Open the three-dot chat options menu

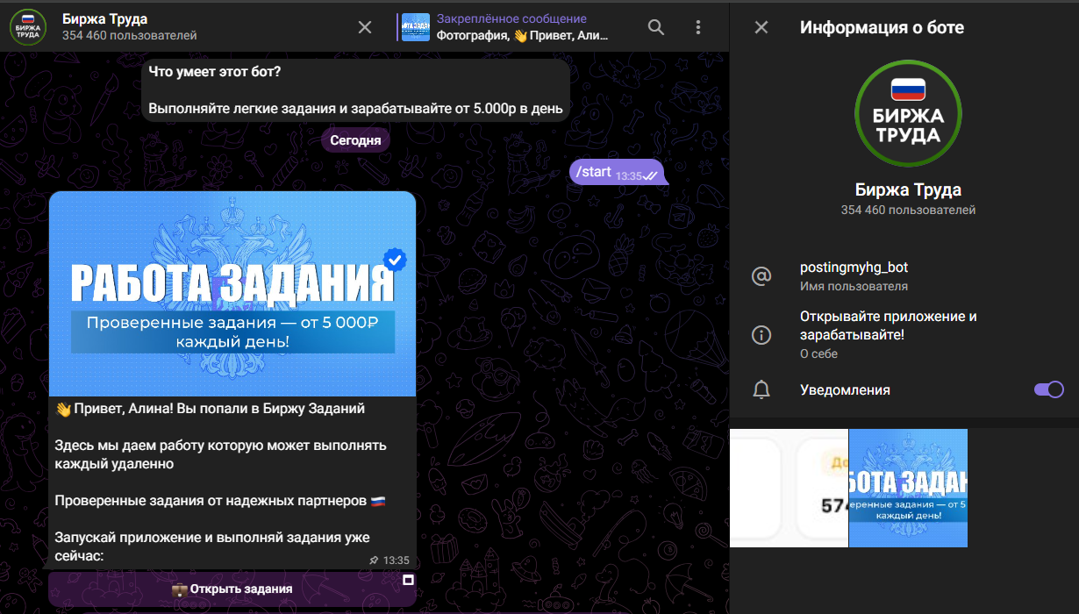(x=698, y=27)
